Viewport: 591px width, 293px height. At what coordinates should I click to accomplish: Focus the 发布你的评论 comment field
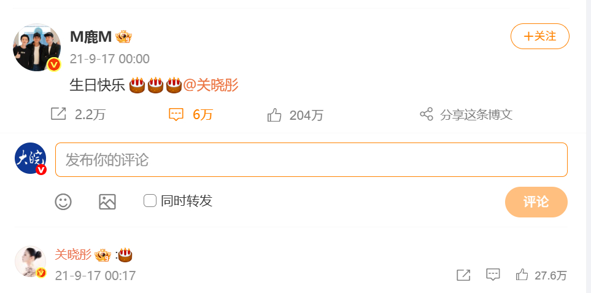tap(311, 160)
